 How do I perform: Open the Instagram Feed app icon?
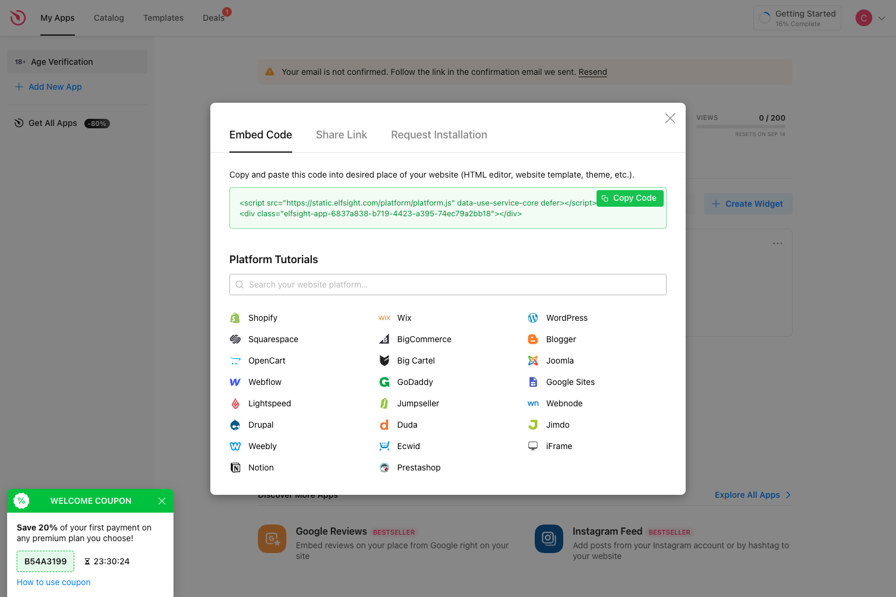click(549, 539)
